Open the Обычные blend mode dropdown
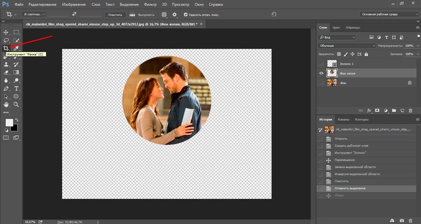 (x=347, y=46)
